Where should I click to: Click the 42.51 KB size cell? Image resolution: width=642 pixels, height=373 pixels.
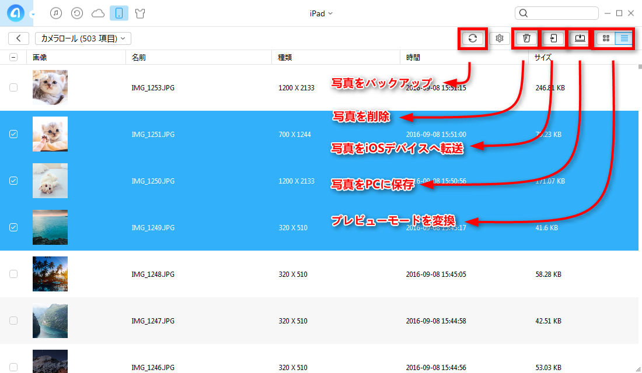(548, 321)
